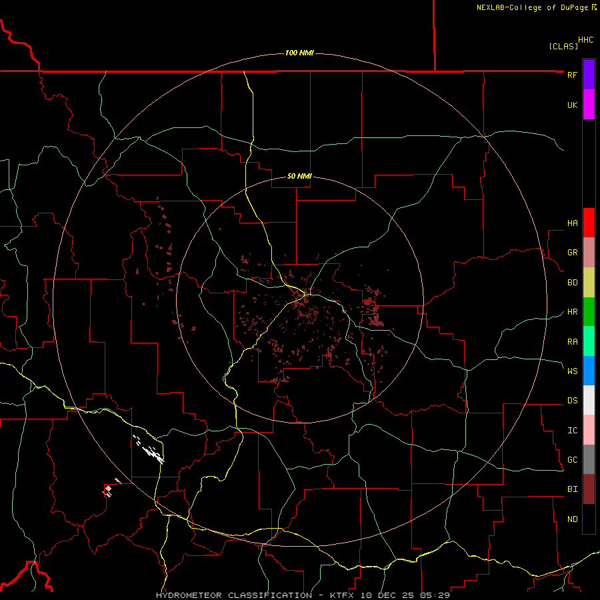
Task: Click the HHC product label
Action: coord(585,40)
